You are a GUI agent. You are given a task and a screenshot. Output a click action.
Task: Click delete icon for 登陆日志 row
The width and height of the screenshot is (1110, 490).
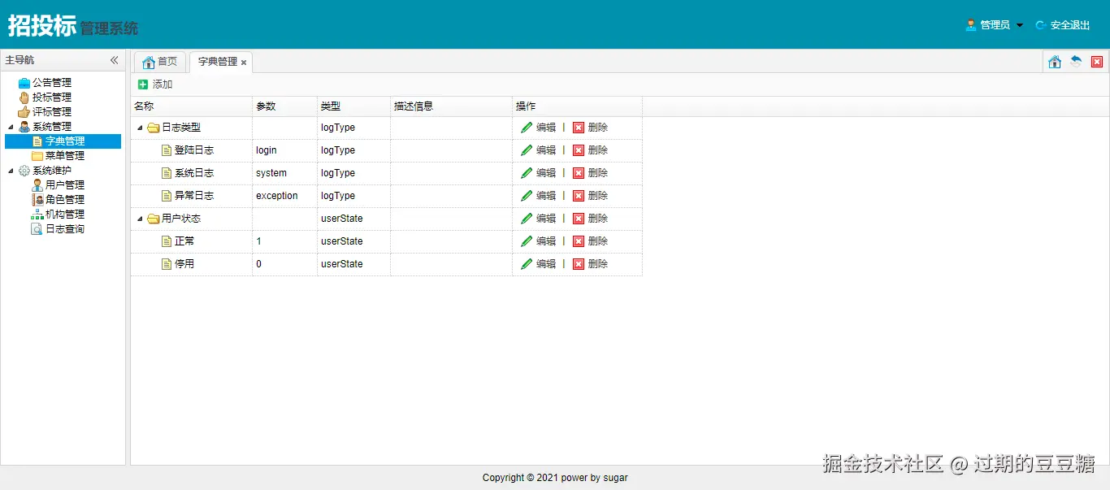[579, 150]
